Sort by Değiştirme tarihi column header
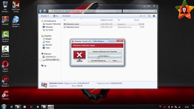 (107, 20)
